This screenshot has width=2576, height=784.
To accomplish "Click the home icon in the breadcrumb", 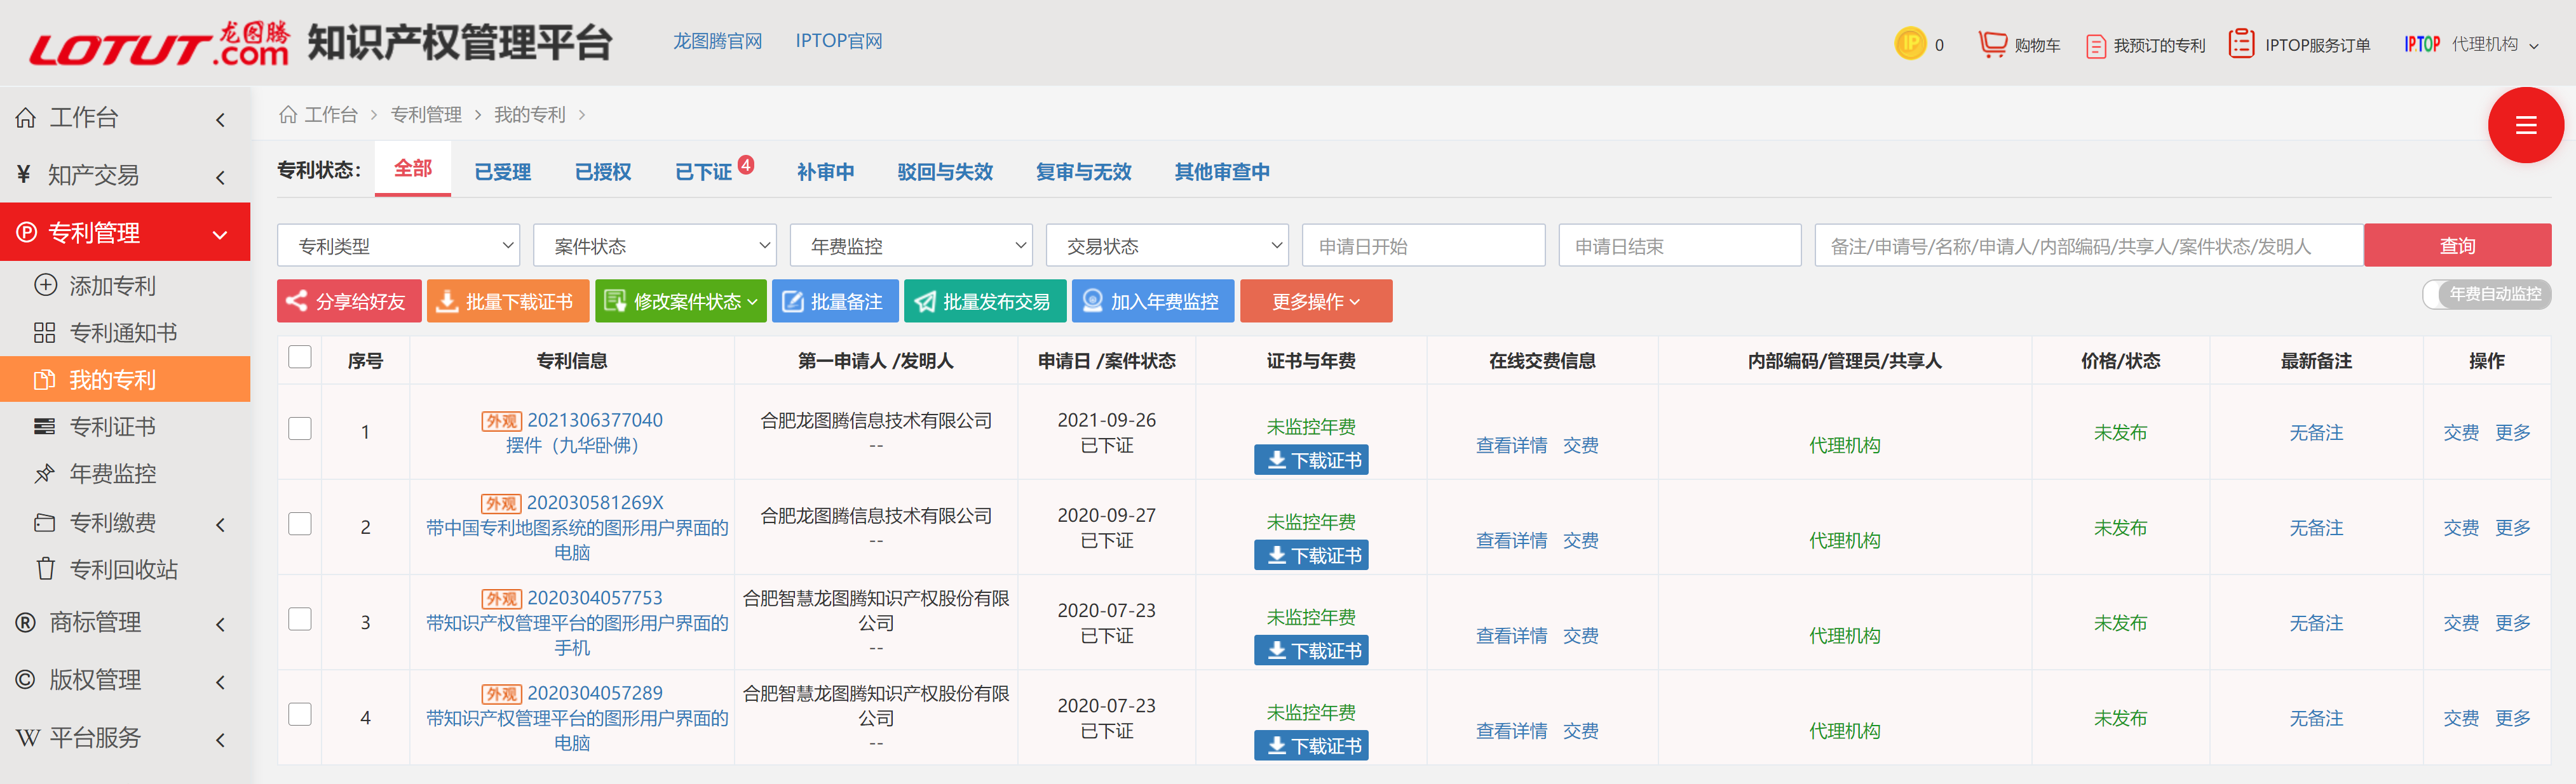I will coord(288,115).
